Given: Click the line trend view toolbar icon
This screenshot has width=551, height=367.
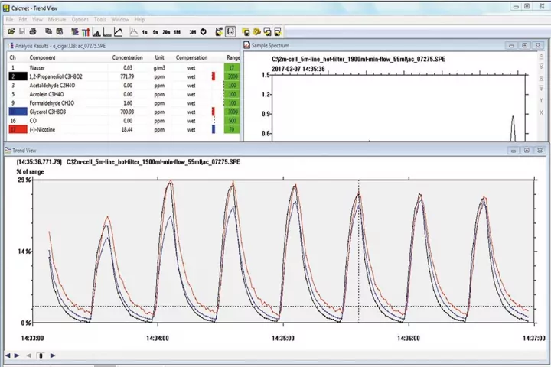Looking at the screenshot, I should coord(119,32).
